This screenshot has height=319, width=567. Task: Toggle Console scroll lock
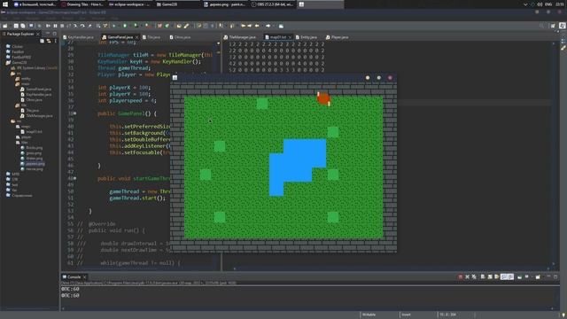point(490,277)
